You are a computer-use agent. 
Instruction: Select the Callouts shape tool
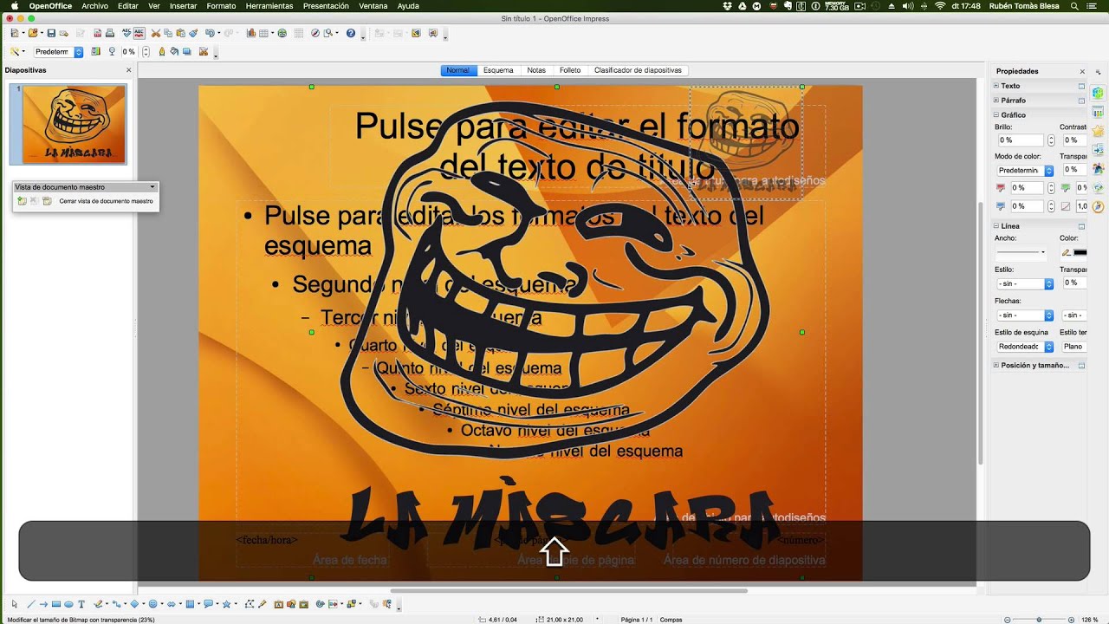pos(209,604)
